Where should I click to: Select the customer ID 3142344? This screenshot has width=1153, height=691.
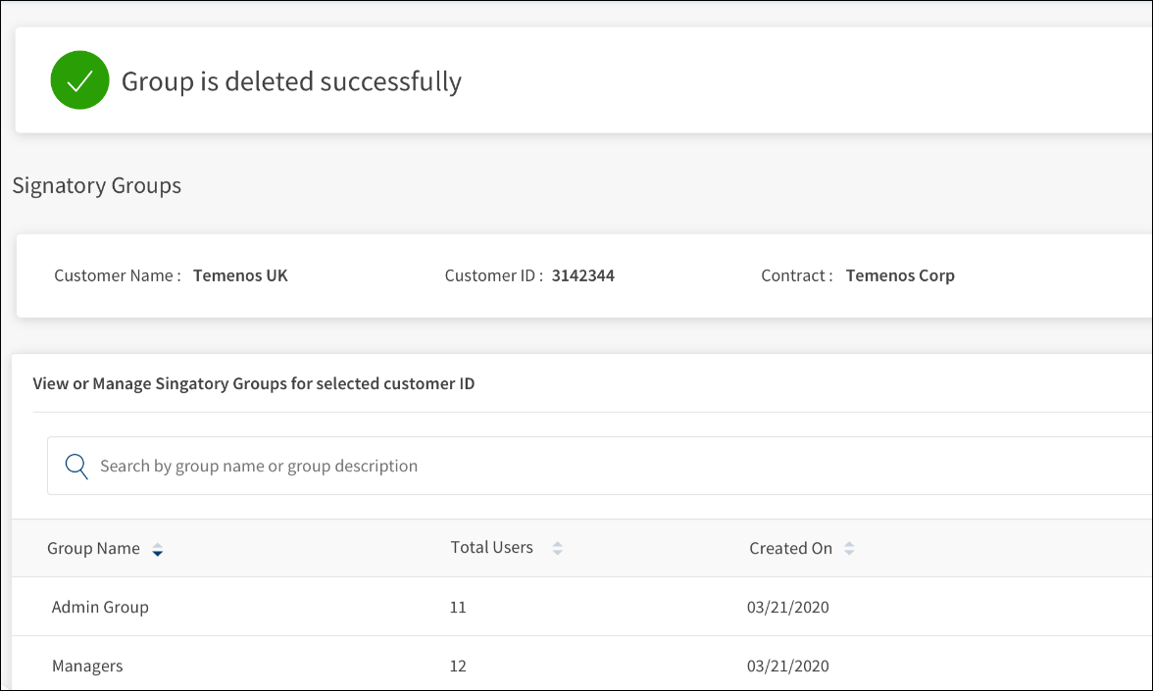coord(582,275)
